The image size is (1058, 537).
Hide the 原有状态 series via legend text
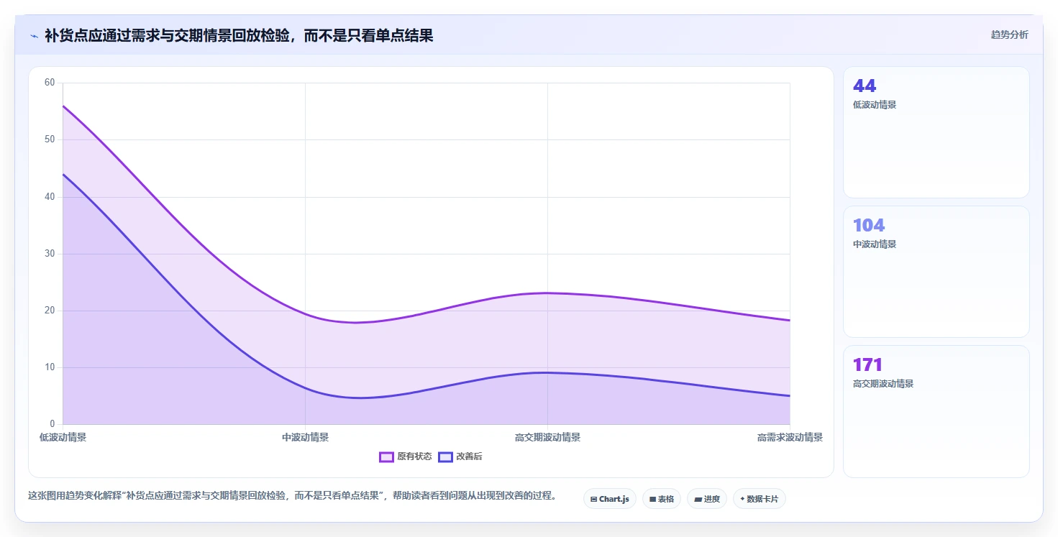(x=414, y=457)
